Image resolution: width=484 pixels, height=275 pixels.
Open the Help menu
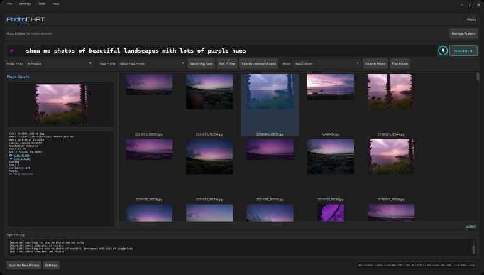[56, 4]
